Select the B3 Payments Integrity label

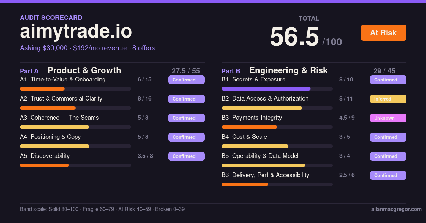pos(252,118)
